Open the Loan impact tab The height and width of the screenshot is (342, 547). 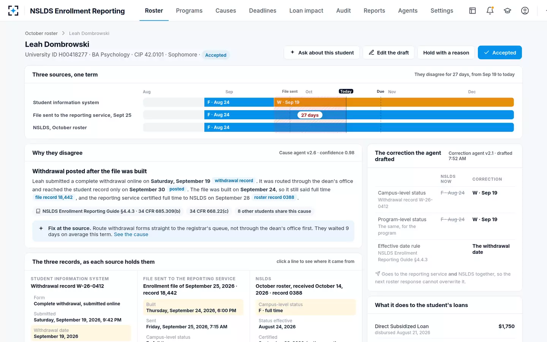[x=306, y=11]
